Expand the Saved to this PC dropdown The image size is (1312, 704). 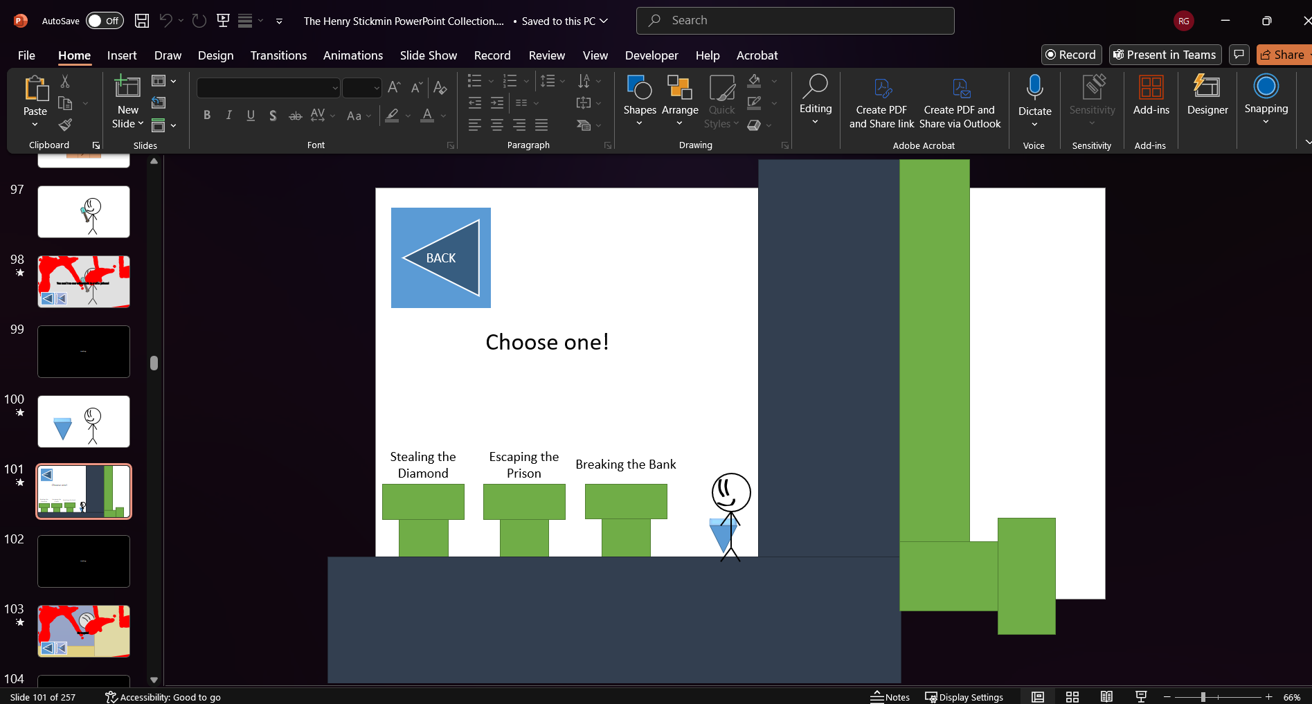[x=604, y=21]
